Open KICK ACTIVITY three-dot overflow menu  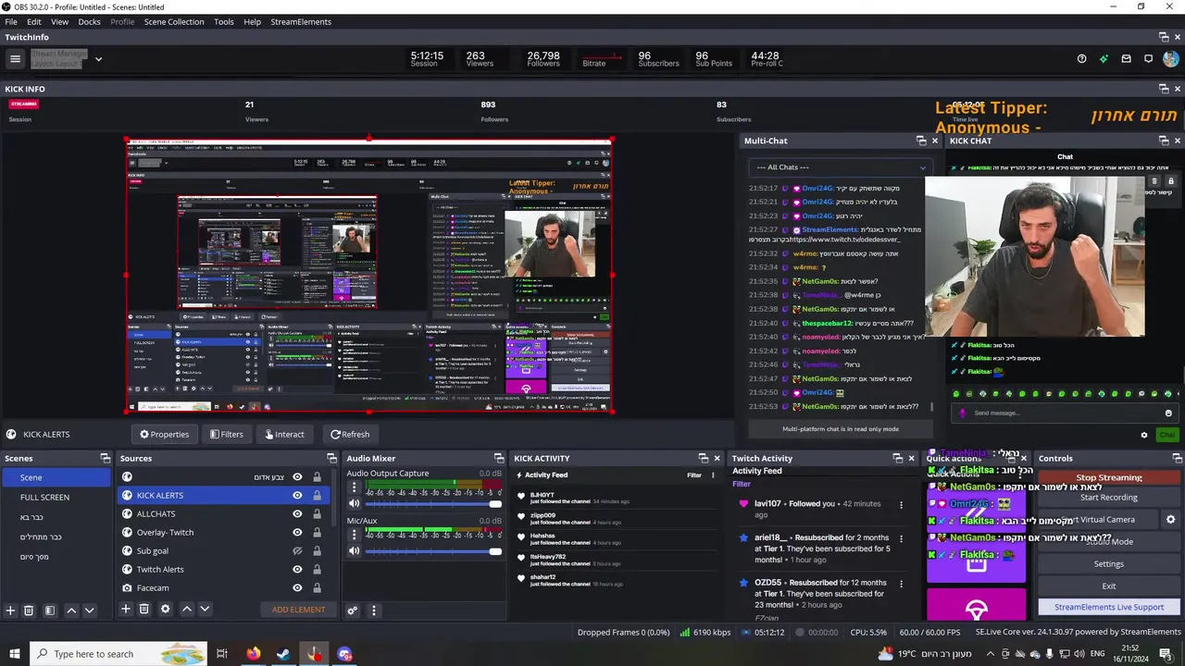click(x=713, y=475)
